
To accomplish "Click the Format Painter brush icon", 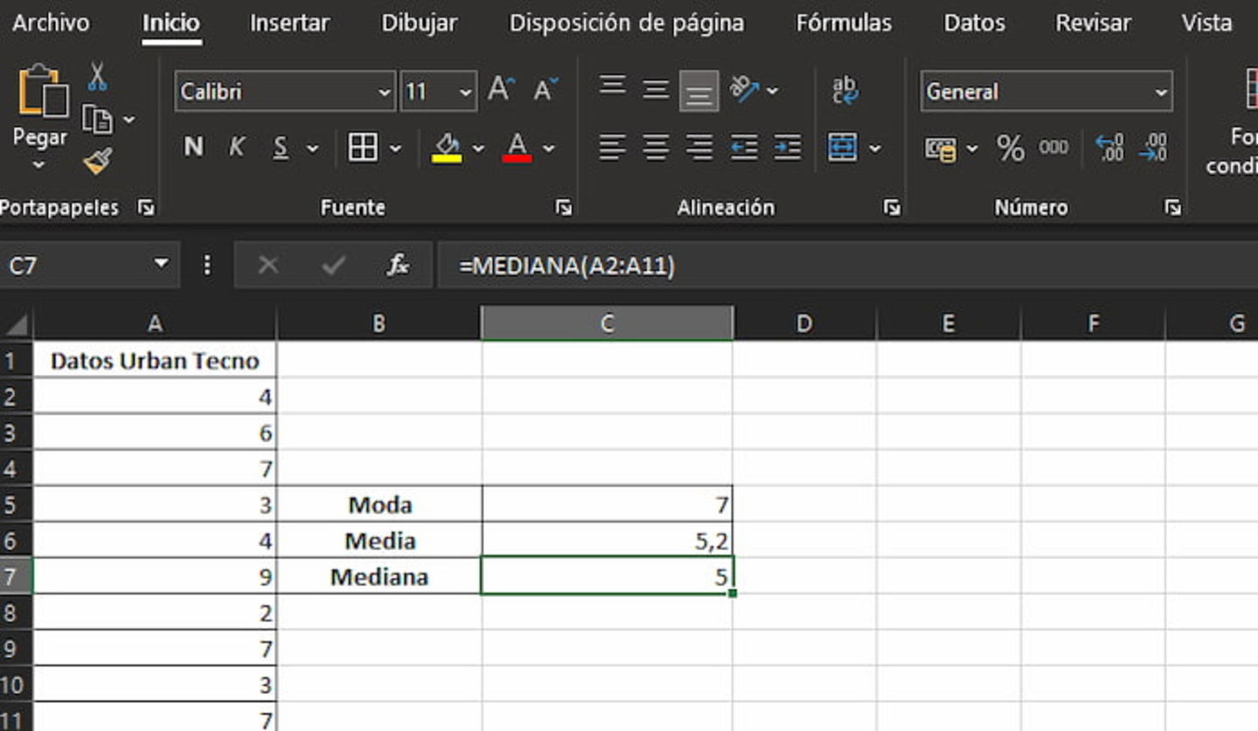I will point(98,161).
